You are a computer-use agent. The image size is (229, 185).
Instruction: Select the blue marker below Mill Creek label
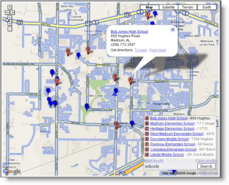[87, 107]
